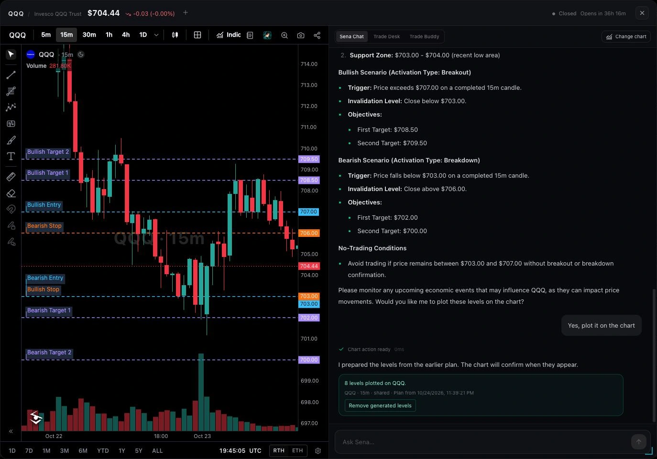The image size is (657, 459).
Task: Open the candlestick chart type selector
Action: [175, 35]
